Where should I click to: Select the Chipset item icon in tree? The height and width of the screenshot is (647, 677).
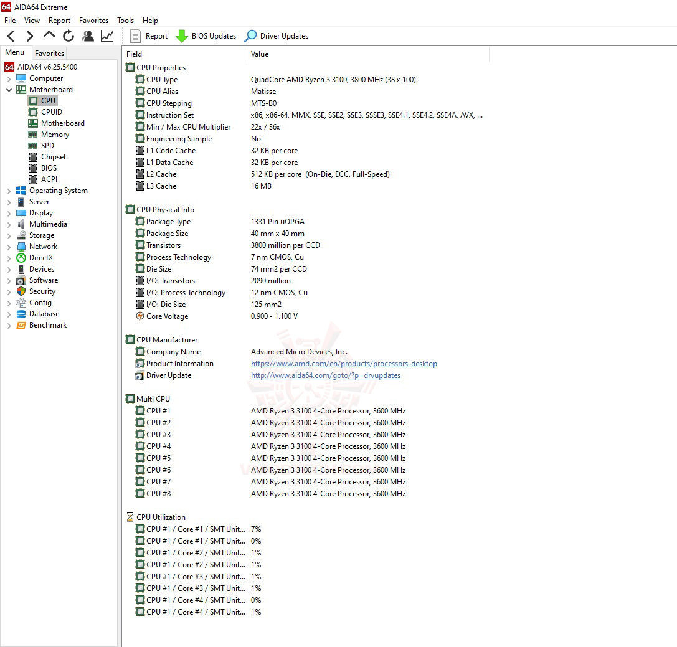[x=33, y=157]
